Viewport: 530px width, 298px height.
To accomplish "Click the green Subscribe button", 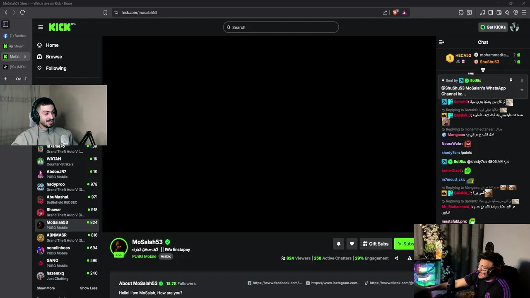I will click(404, 244).
